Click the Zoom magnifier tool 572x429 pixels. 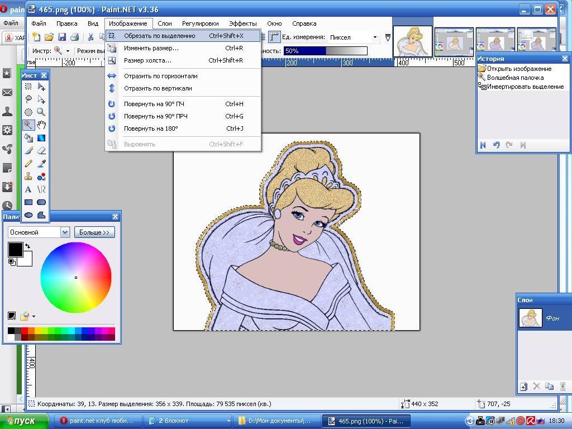41,112
